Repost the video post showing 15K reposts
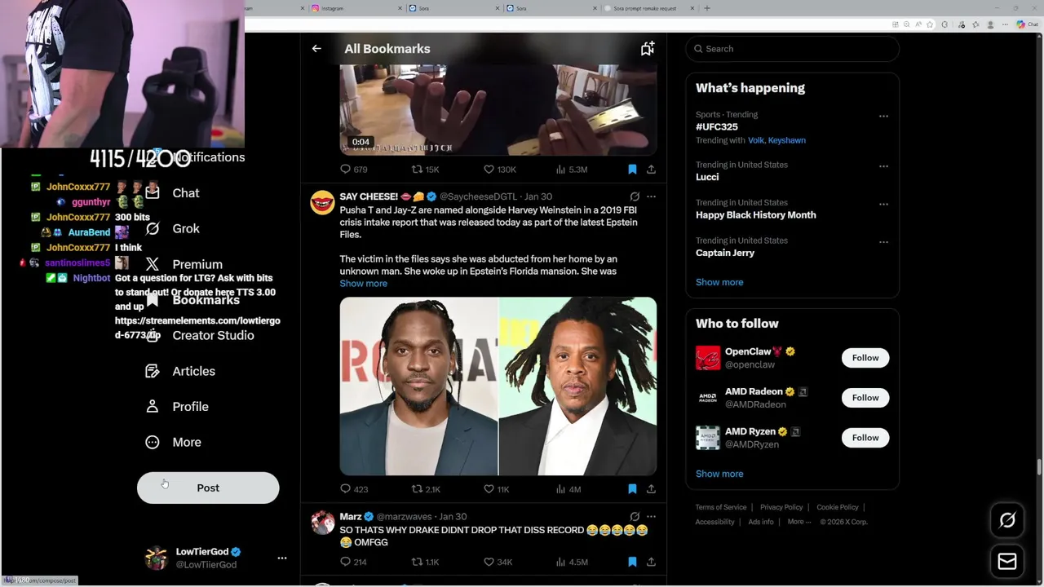The height and width of the screenshot is (587, 1044). coord(425,170)
